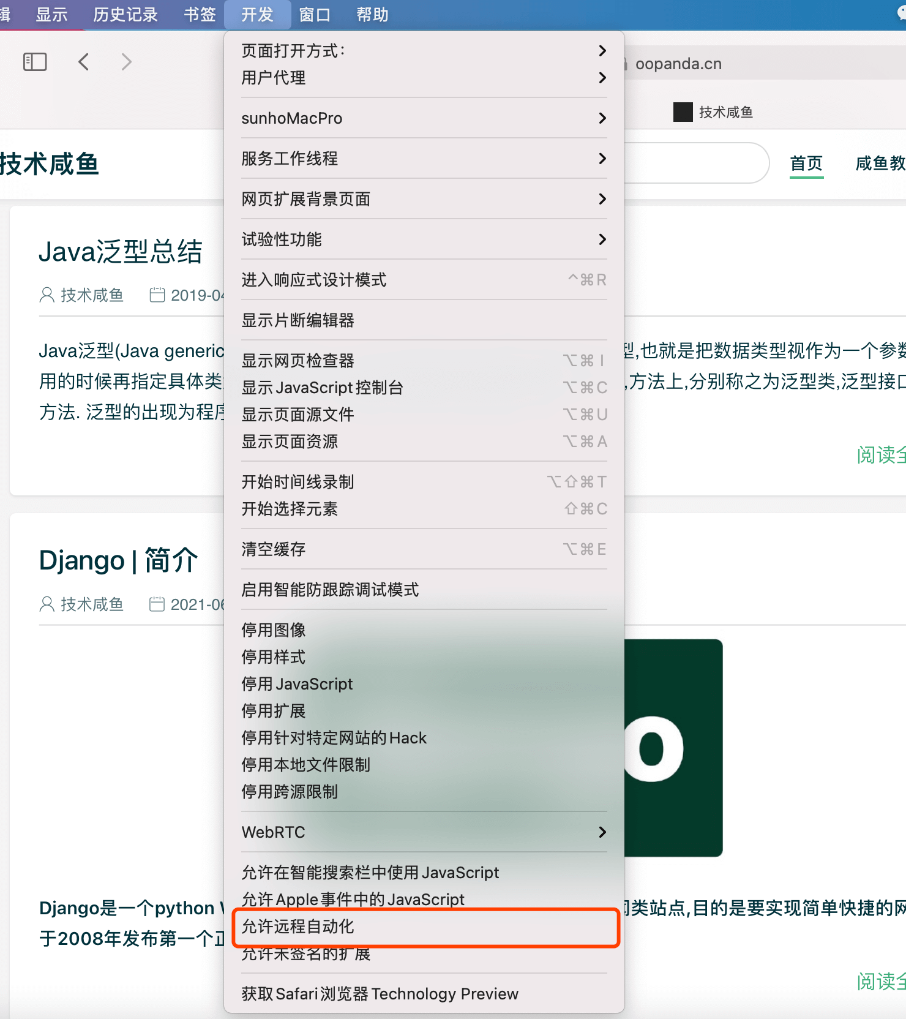This screenshot has width=906, height=1019.
Task: Toggle 停用针对特定网站的 Hack
Action: (424, 738)
